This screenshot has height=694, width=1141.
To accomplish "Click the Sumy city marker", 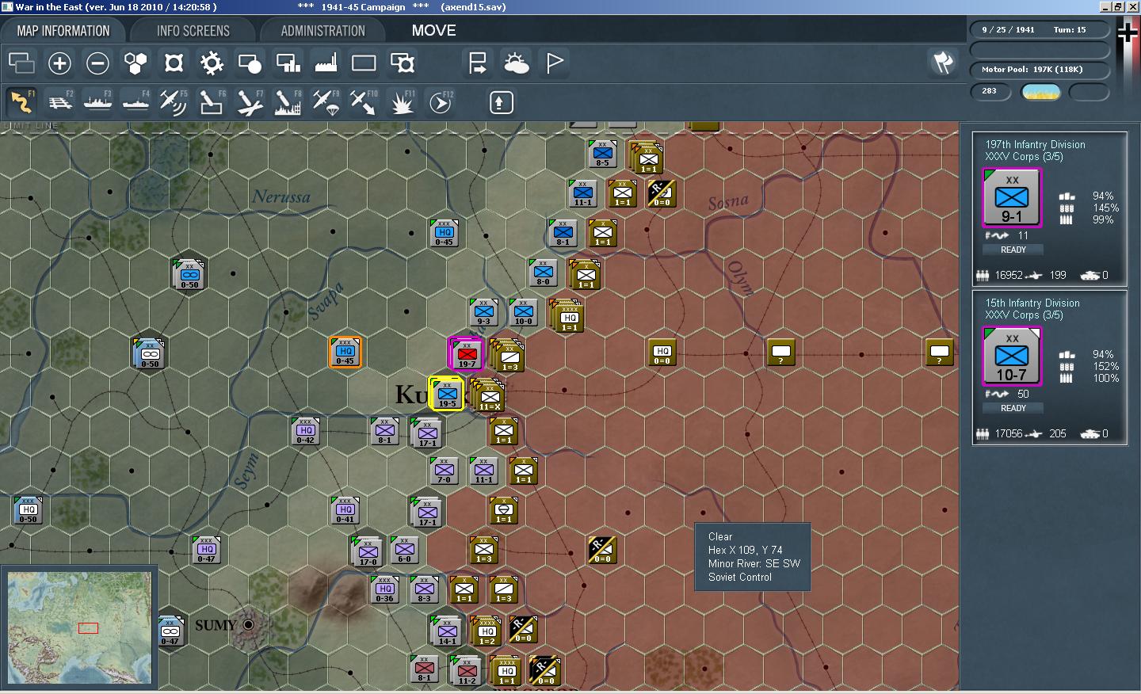I will (x=249, y=625).
